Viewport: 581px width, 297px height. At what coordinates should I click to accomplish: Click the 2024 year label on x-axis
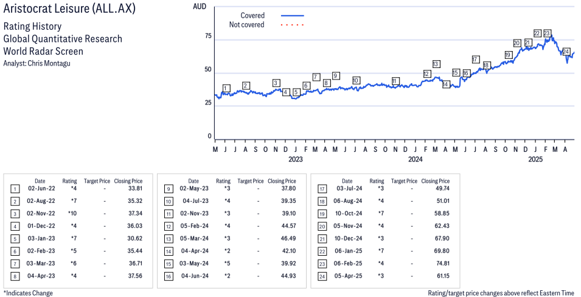tap(416, 159)
